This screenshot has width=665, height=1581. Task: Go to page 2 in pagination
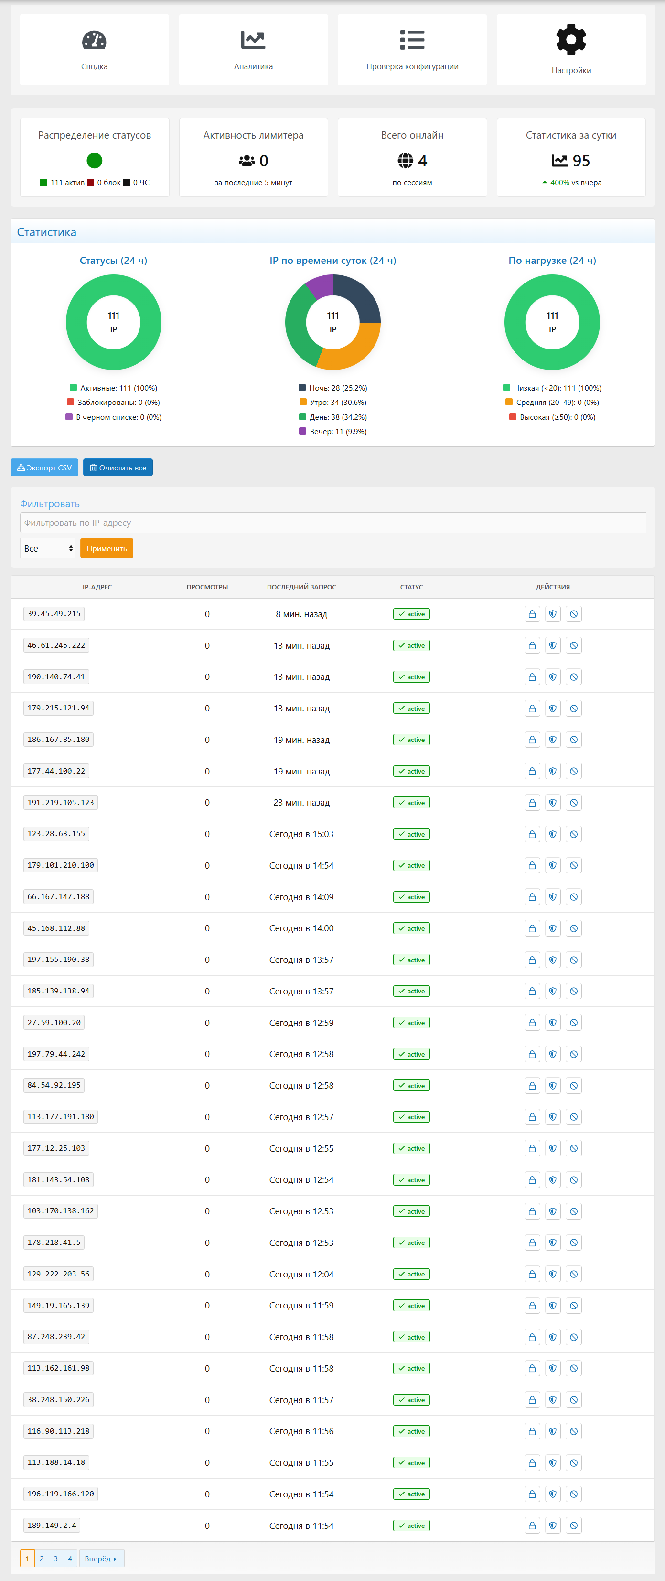(x=42, y=1559)
